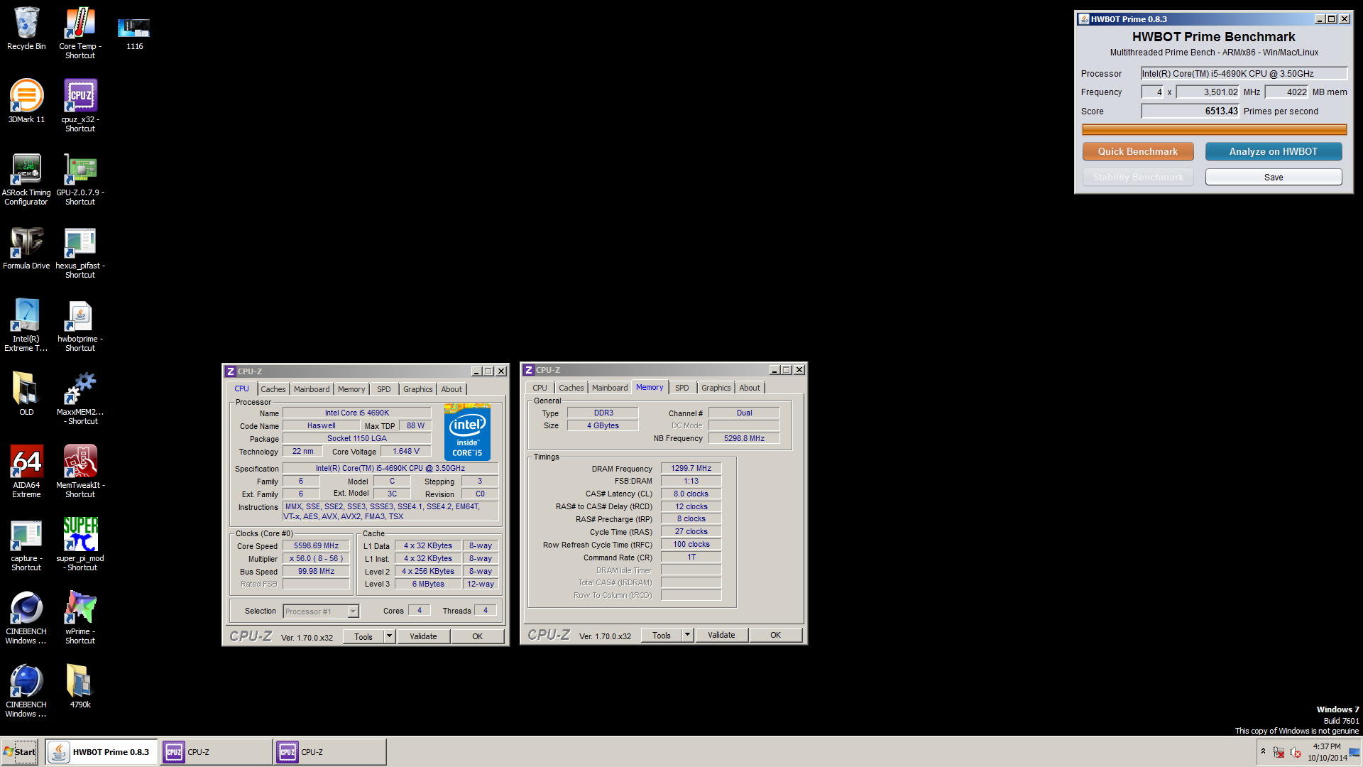Click the orange HWBOT progress bar

click(1214, 129)
